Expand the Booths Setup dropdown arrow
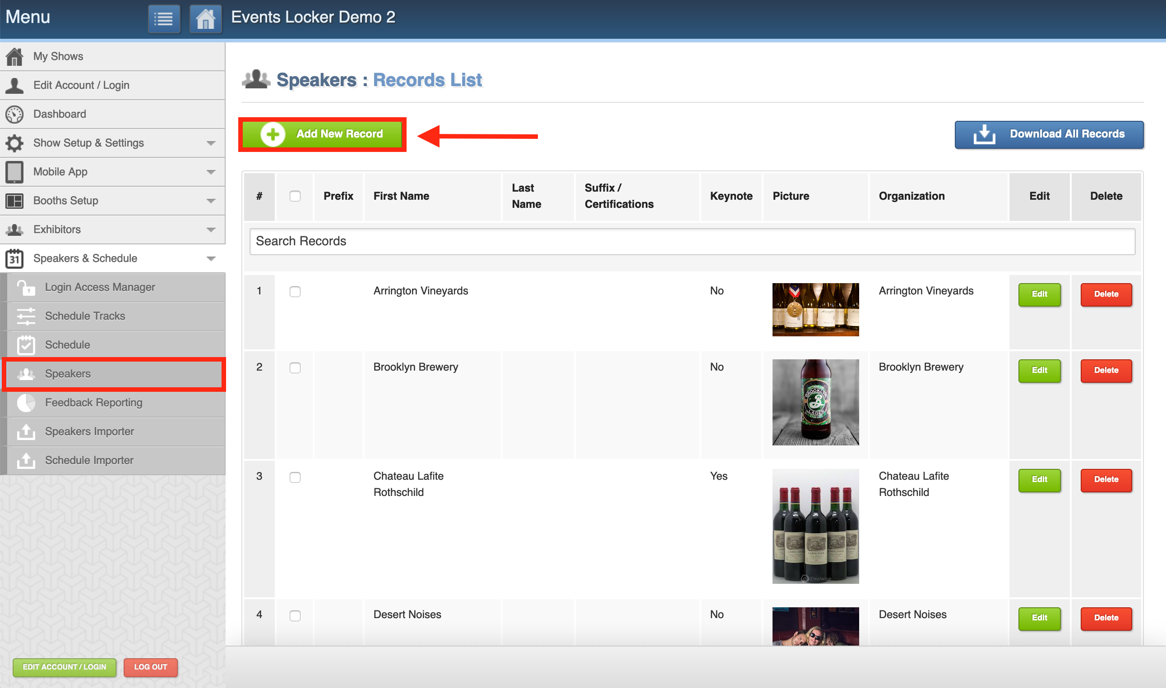 pyautogui.click(x=211, y=201)
